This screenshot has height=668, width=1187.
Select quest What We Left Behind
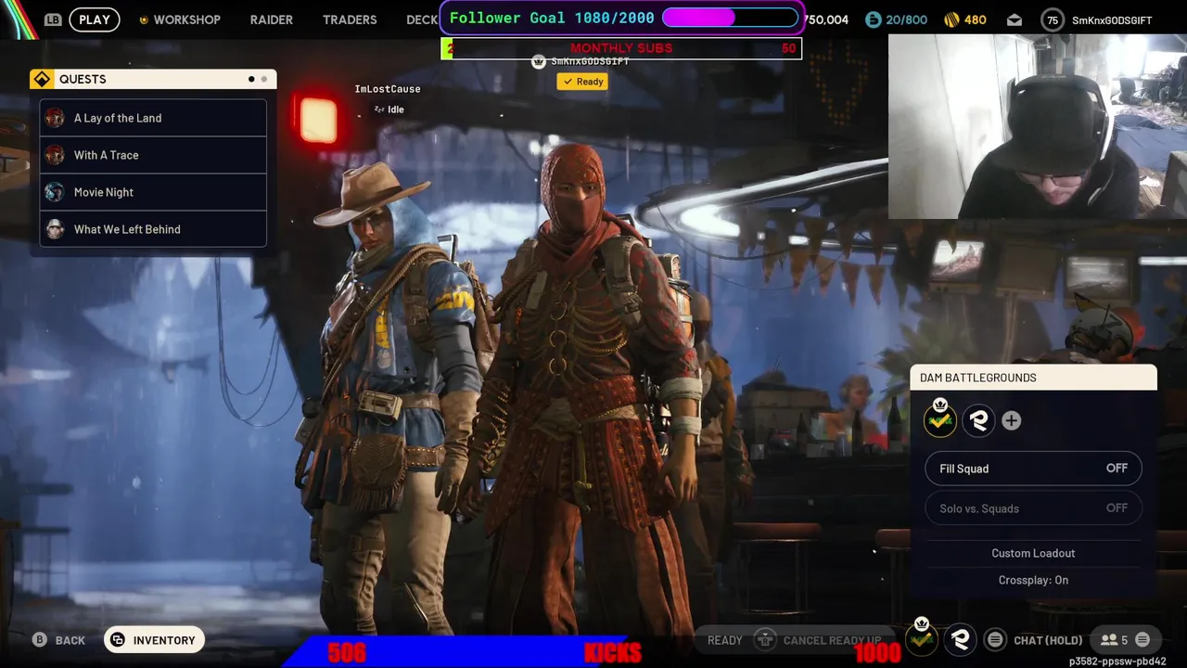point(153,229)
